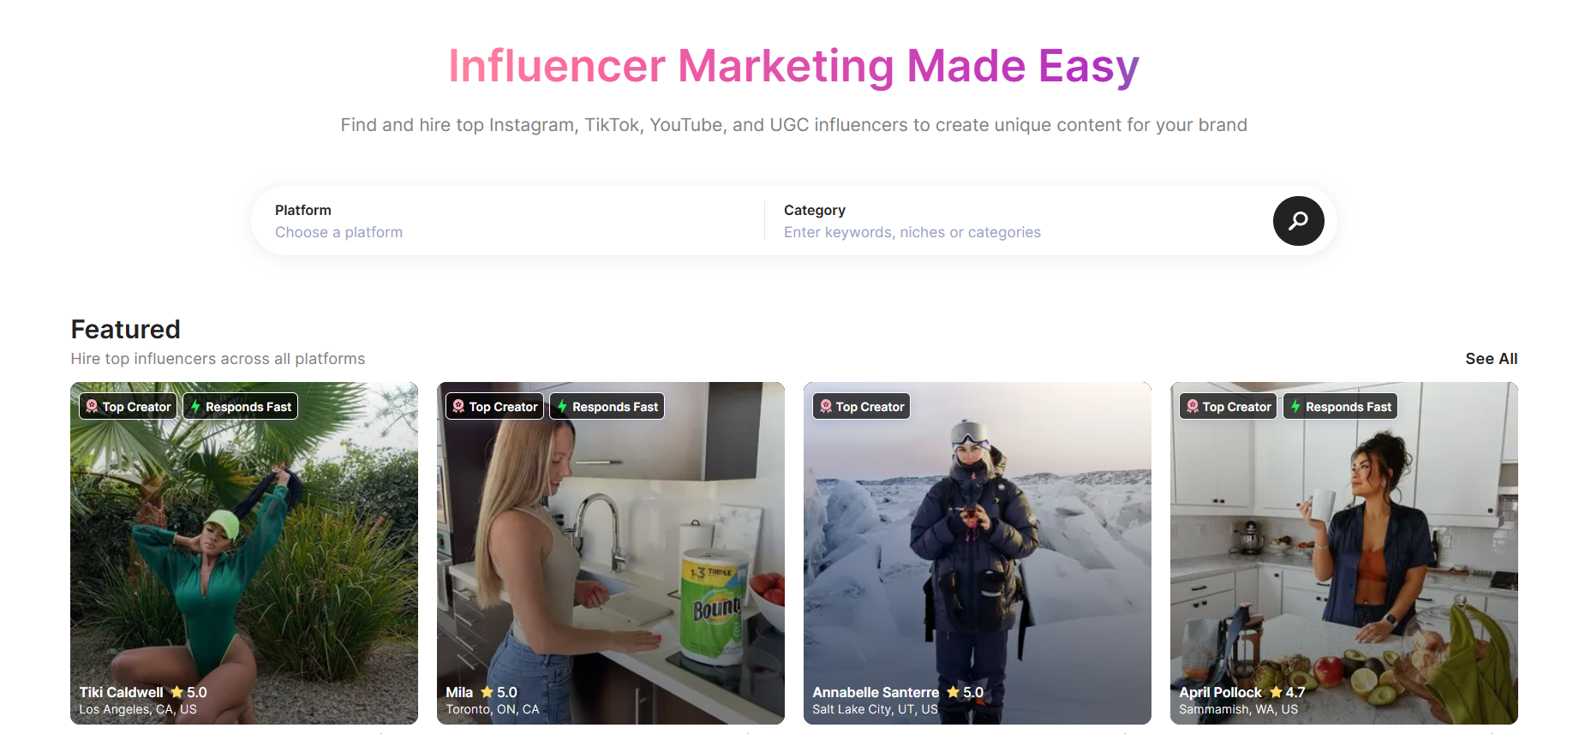Click the star rating beside Mila

499,692
